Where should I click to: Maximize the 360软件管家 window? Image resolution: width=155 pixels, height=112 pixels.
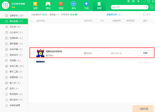tap(148, 1)
